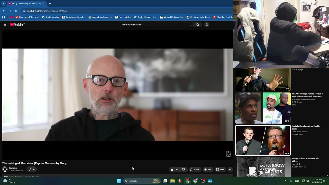This screenshot has width=329, height=185.
Task: Open more actions ellipsis menu
Action: [230, 170]
